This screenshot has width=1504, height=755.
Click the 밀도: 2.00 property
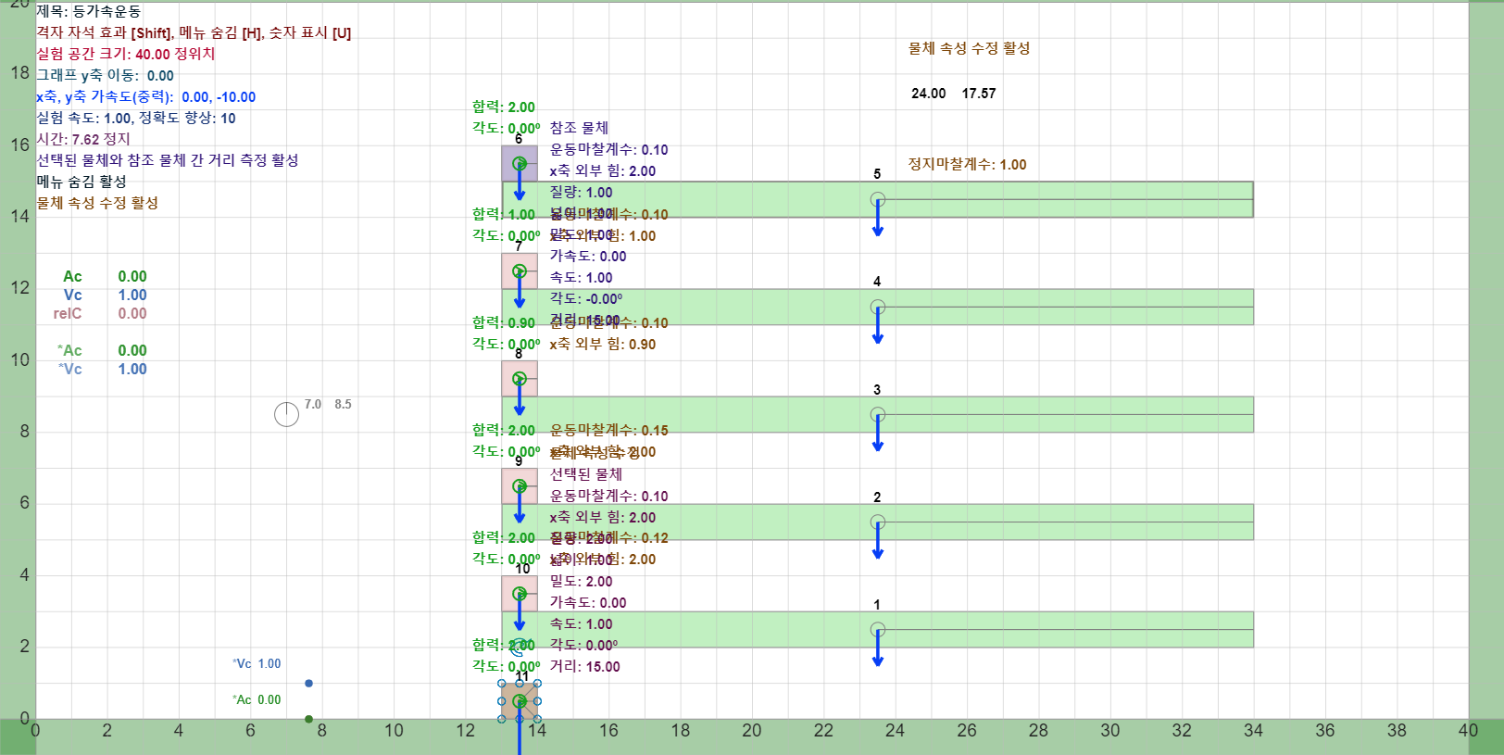click(x=582, y=581)
